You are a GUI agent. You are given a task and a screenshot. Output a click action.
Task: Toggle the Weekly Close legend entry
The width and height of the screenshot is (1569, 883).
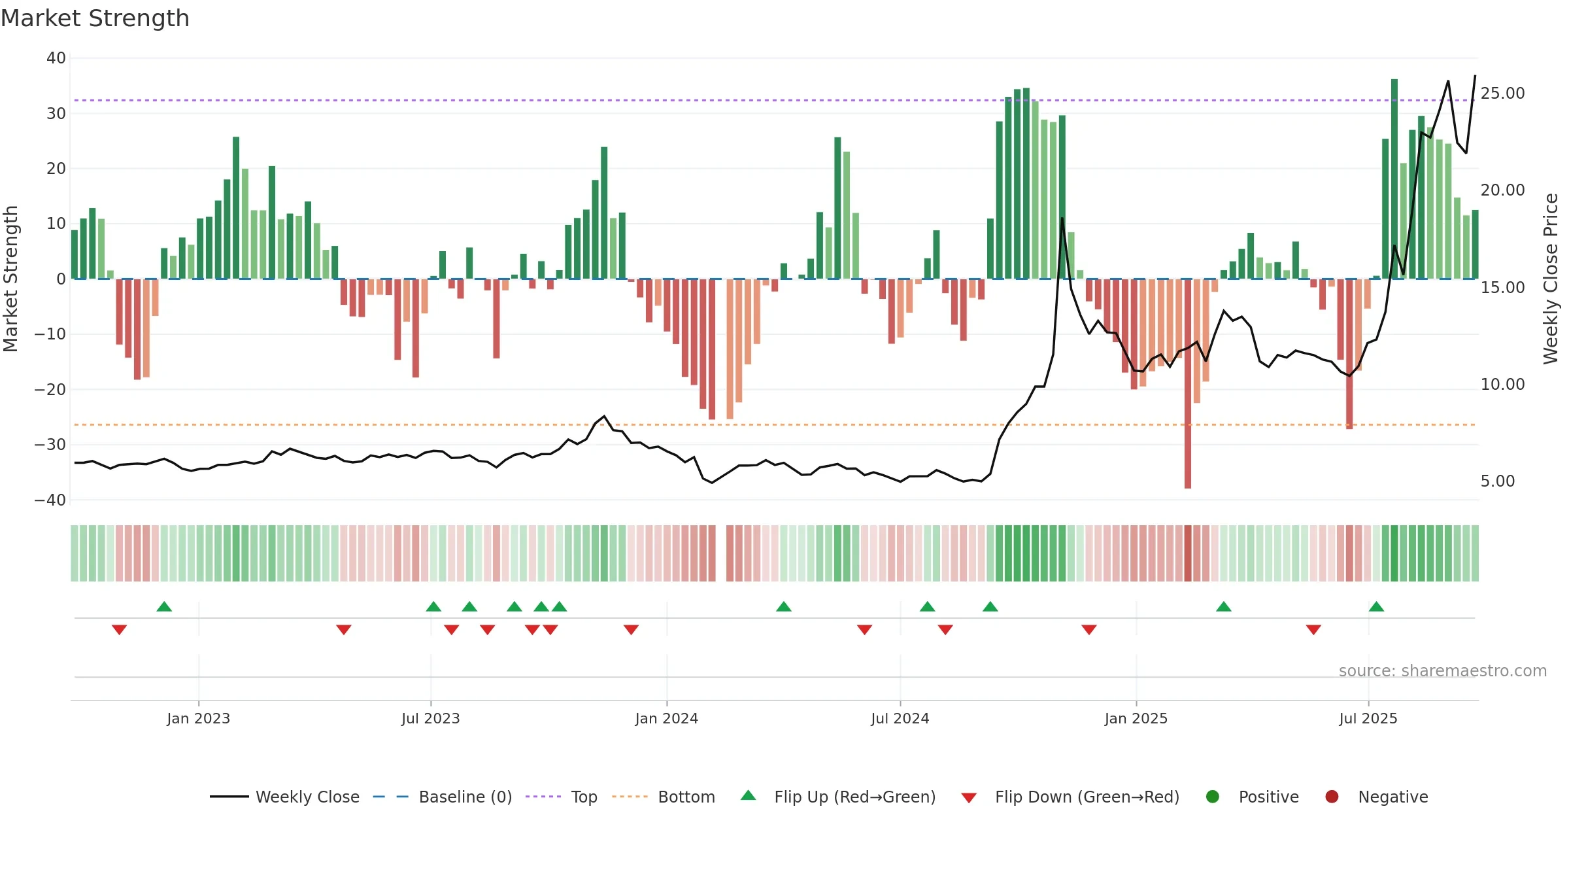(284, 797)
